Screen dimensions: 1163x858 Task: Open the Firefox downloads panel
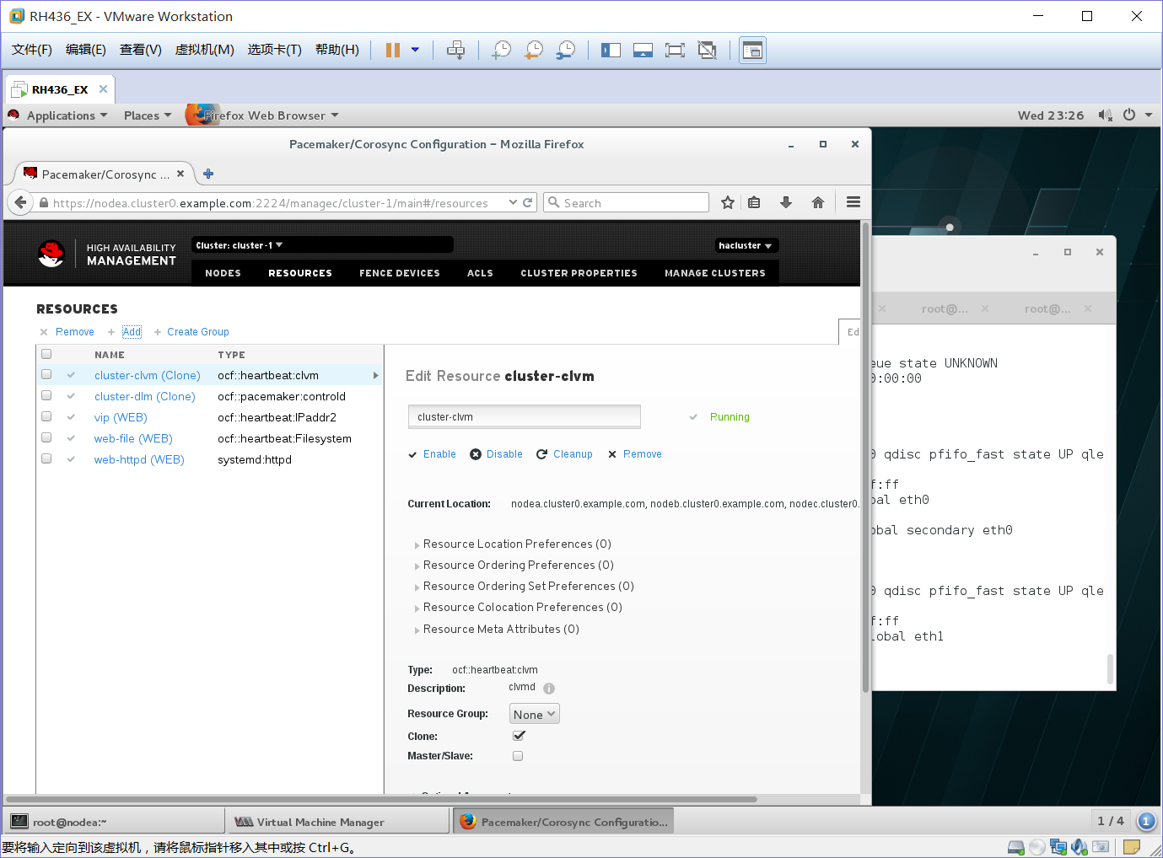786,202
